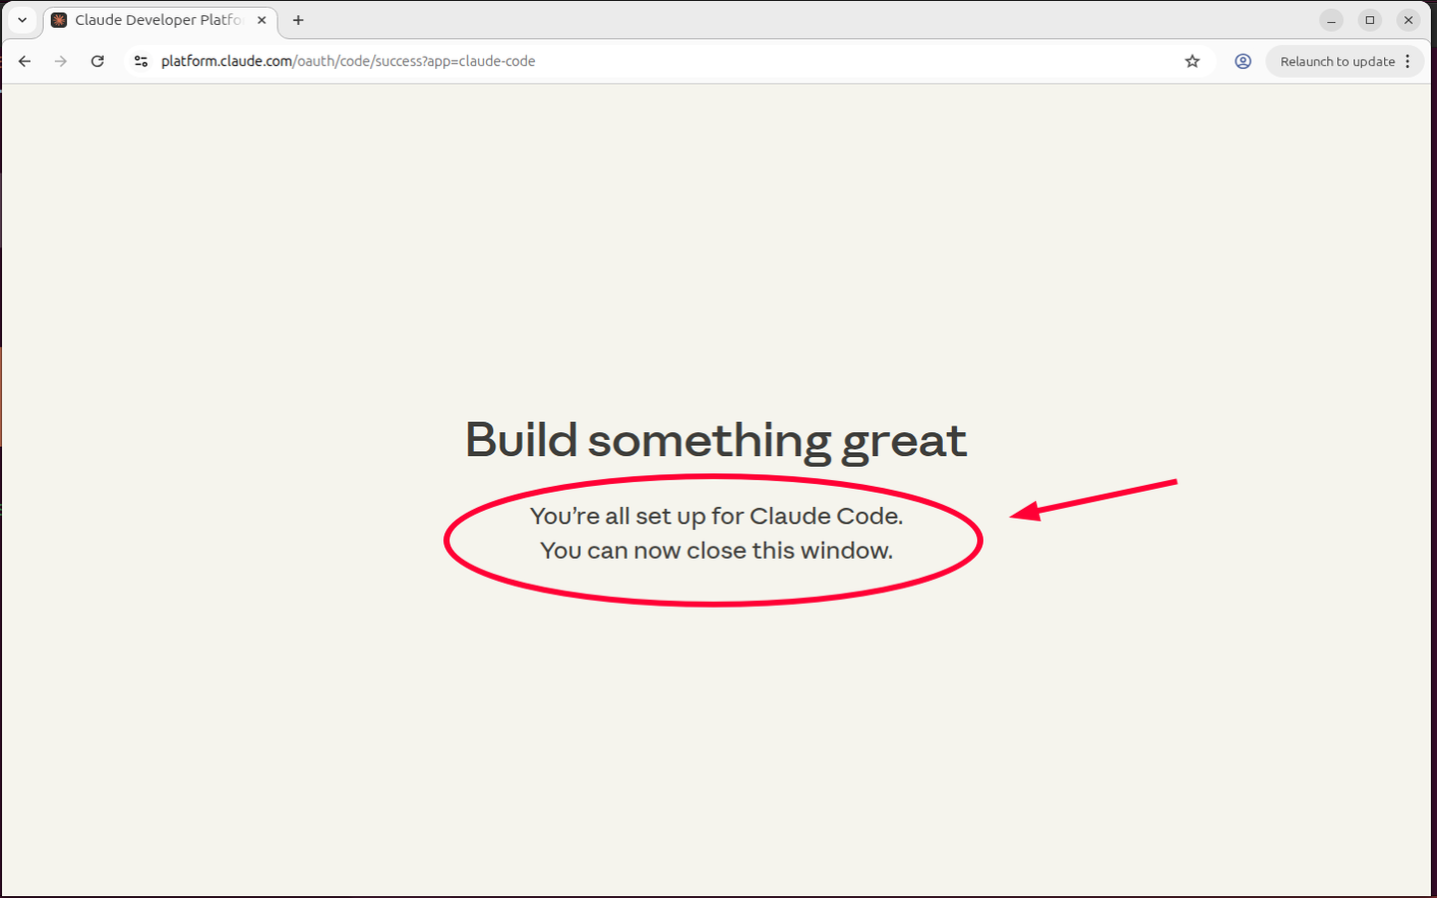Screen dimensions: 1437x898
Task: Minimize the browser window
Action: [1331, 20]
